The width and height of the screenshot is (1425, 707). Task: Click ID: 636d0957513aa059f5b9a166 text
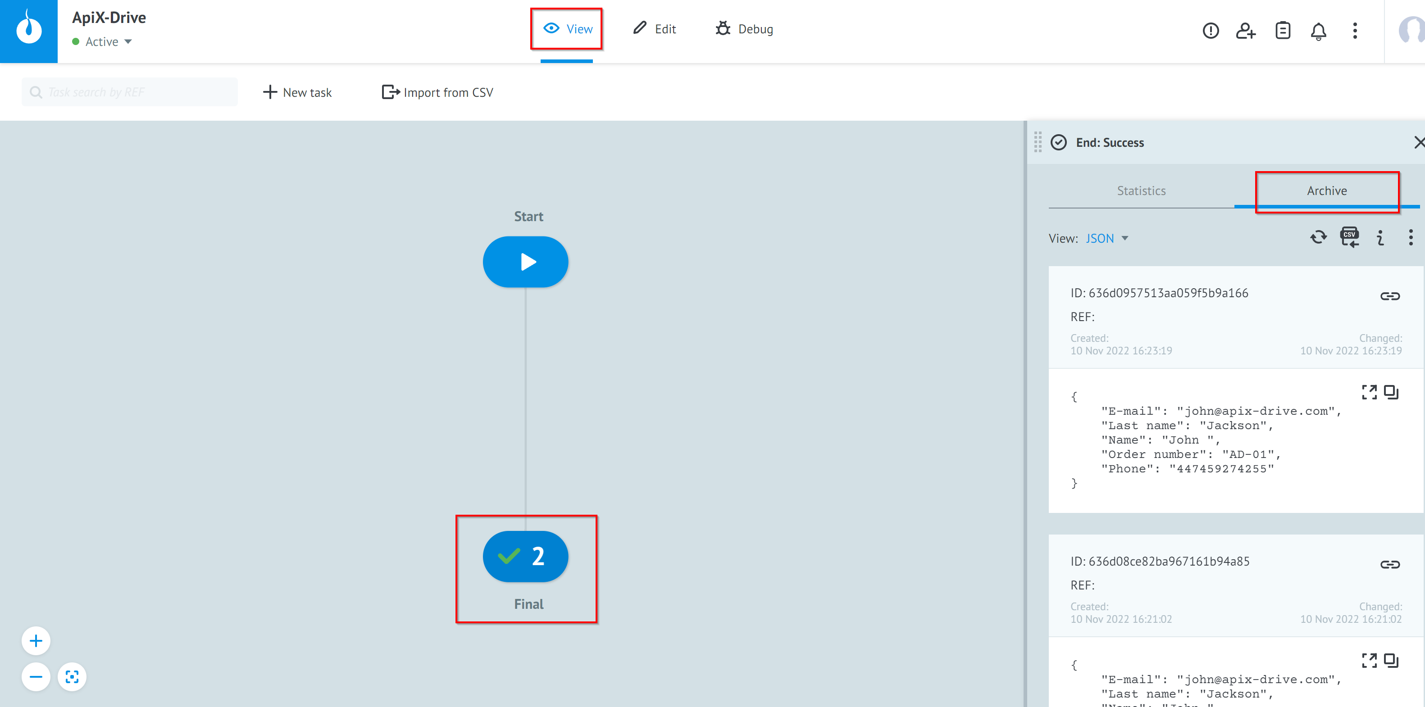[x=1159, y=293]
